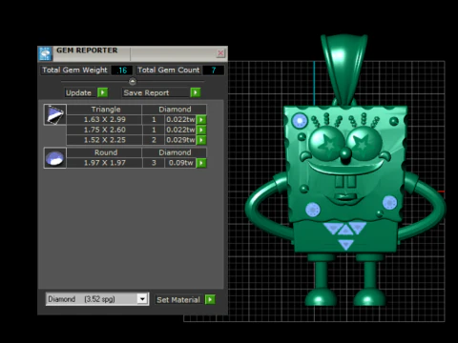
Task: Click the Round gem shape thumbnail
Action: point(55,158)
